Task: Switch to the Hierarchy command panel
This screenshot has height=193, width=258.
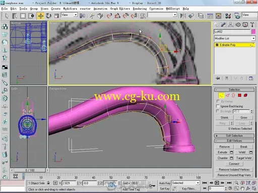Action: 231,25
